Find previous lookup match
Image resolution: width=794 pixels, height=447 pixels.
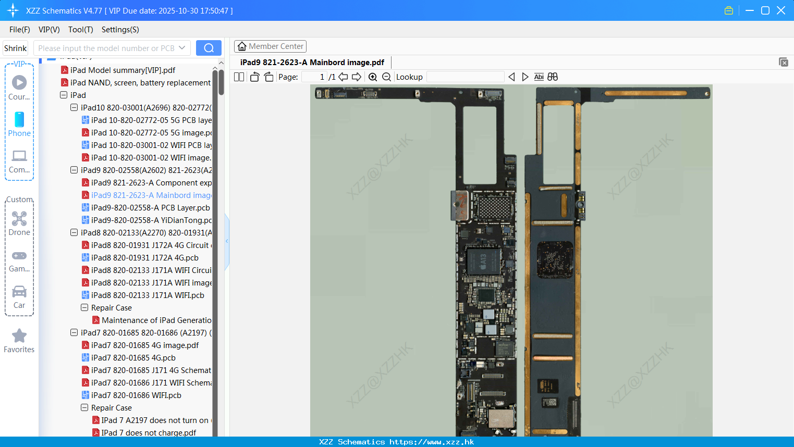pos(511,77)
